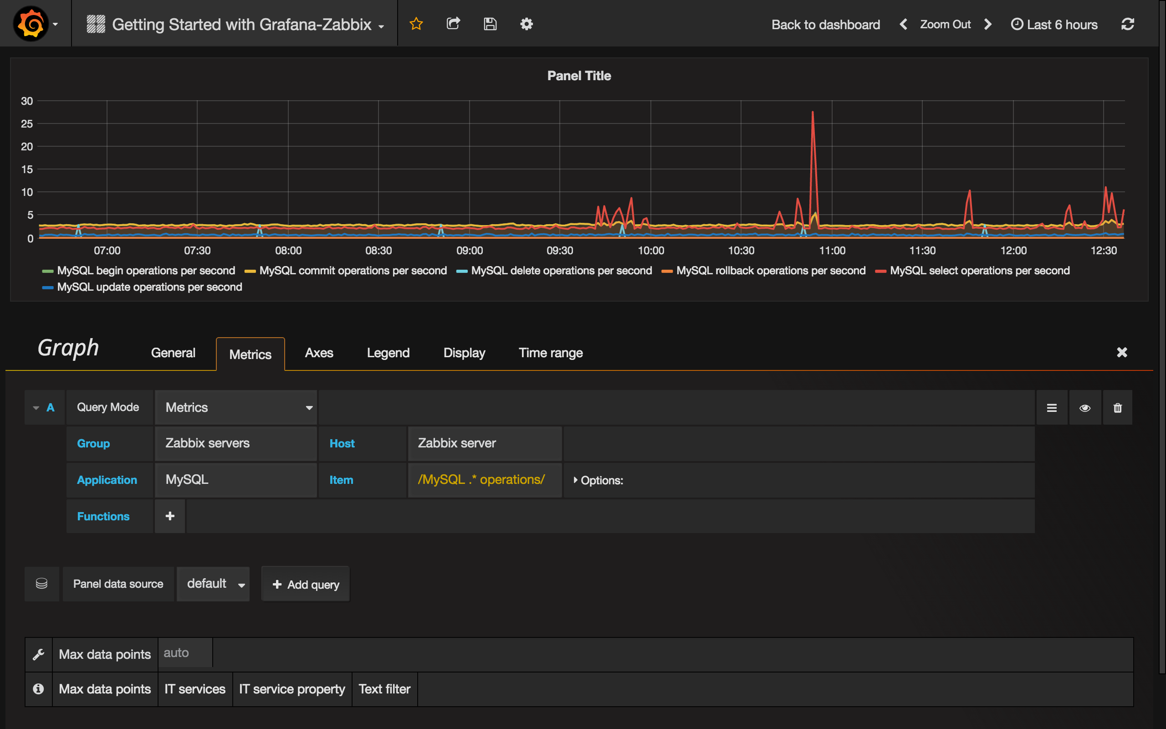Viewport: 1166px width, 729px height.
Task: Toggle MySQL update operations legend series
Action: 149,287
